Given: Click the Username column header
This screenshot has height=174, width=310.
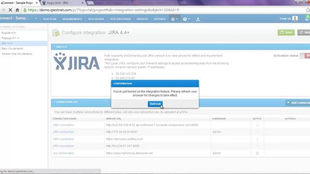Looking at the screenshot, I should tap(219, 118).
